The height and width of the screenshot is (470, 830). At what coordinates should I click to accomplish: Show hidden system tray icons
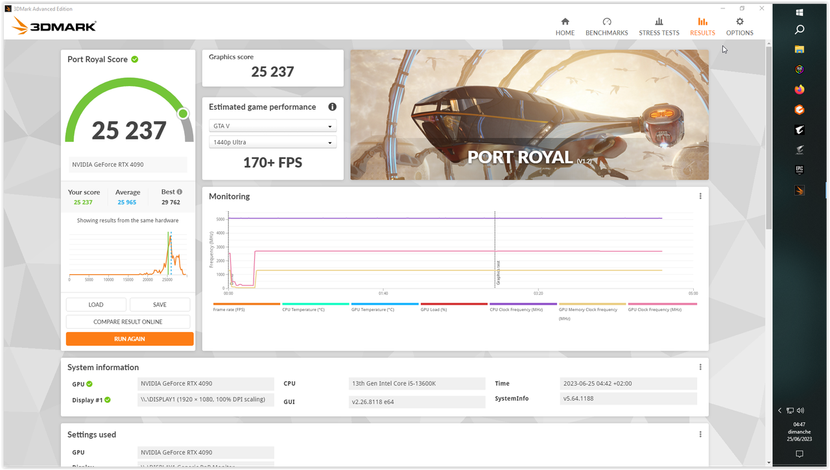[x=780, y=410]
